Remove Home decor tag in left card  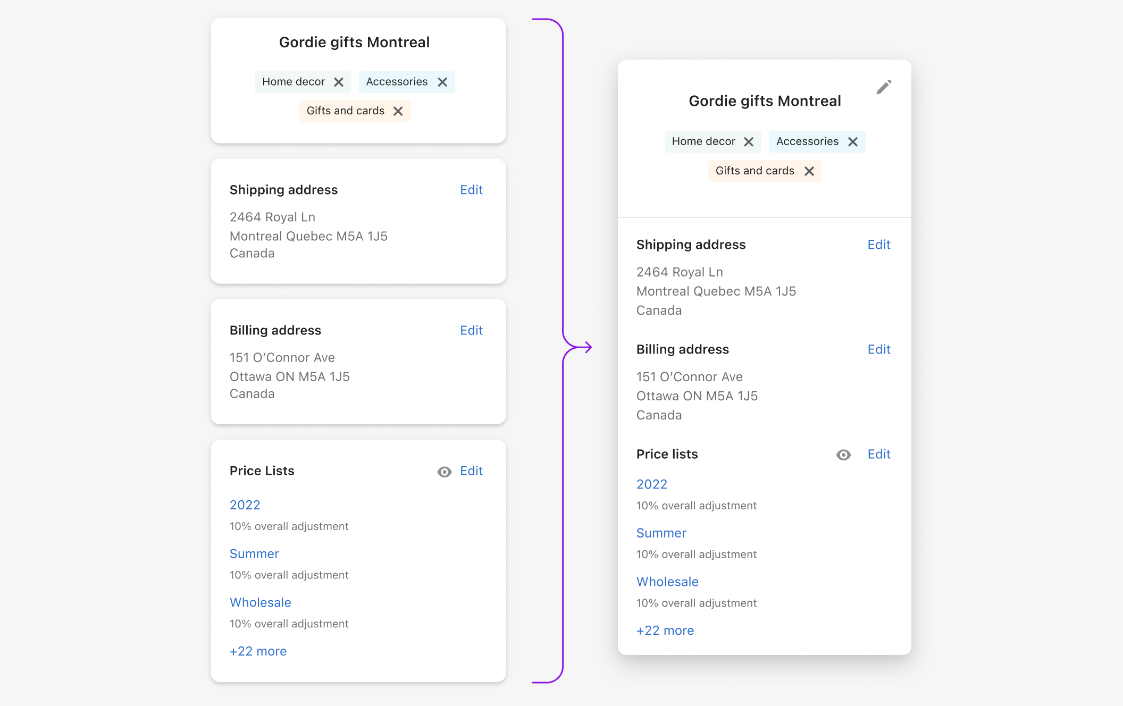pyautogui.click(x=339, y=82)
